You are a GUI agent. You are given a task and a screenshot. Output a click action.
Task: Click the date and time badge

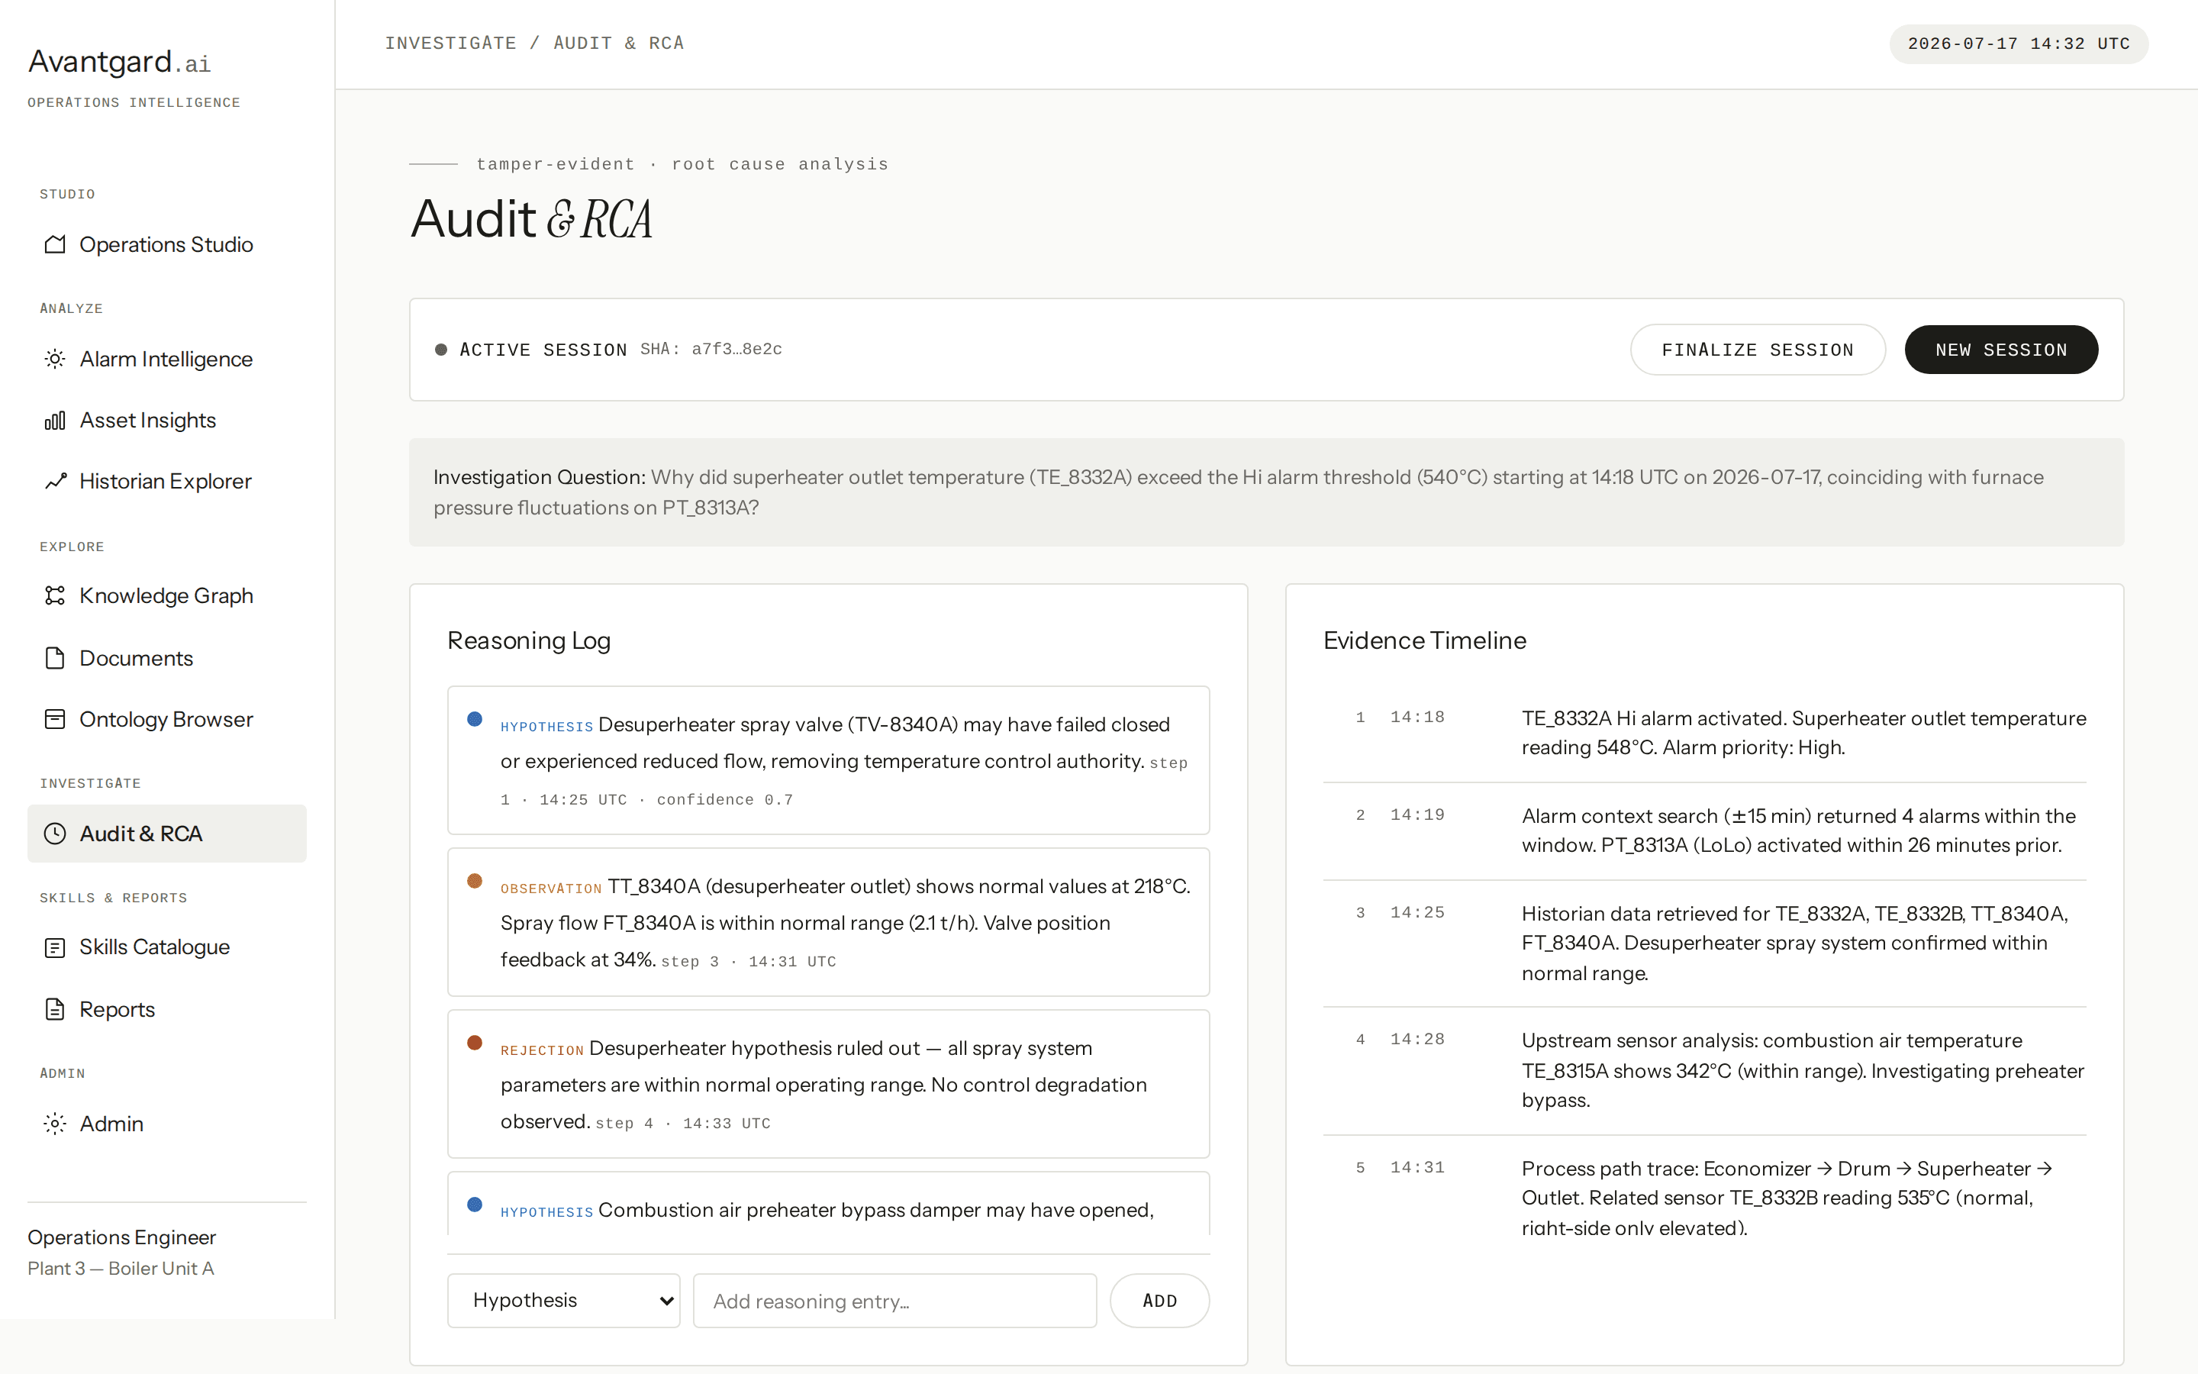(2018, 44)
